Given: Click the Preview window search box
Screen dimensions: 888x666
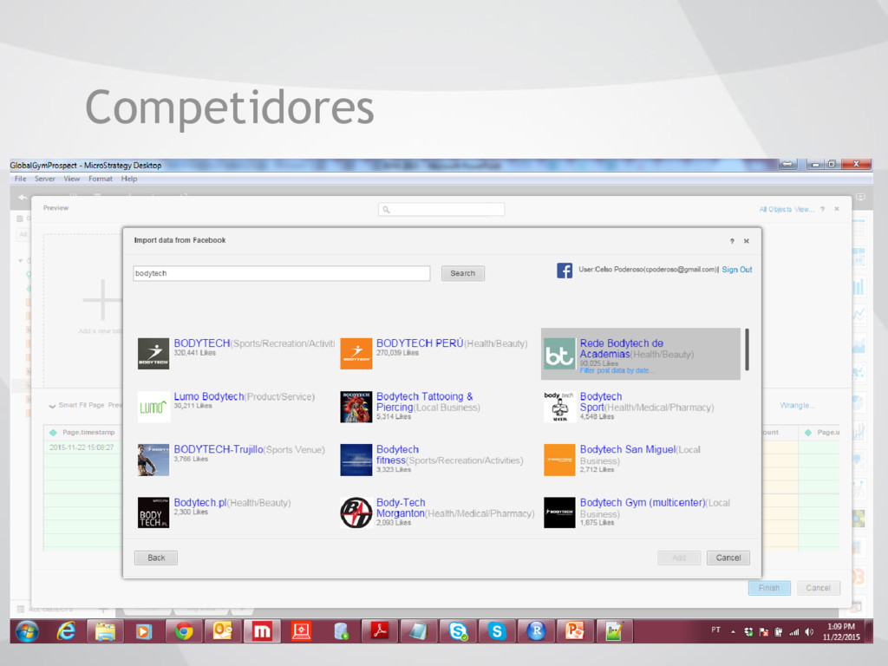Looking at the screenshot, I should click(x=441, y=210).
